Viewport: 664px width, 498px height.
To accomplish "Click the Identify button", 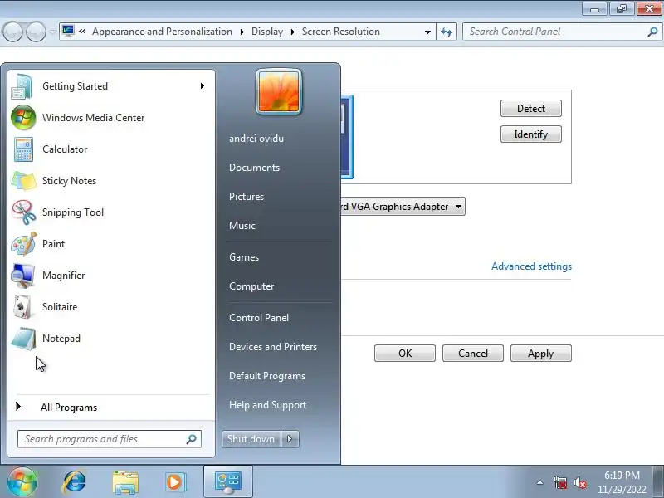I will 530,134.
